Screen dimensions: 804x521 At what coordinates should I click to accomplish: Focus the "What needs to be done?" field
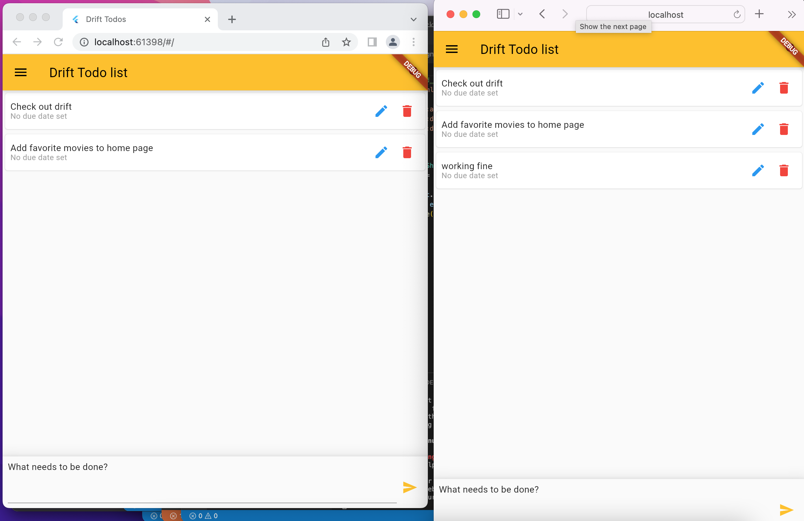(135, 467)
